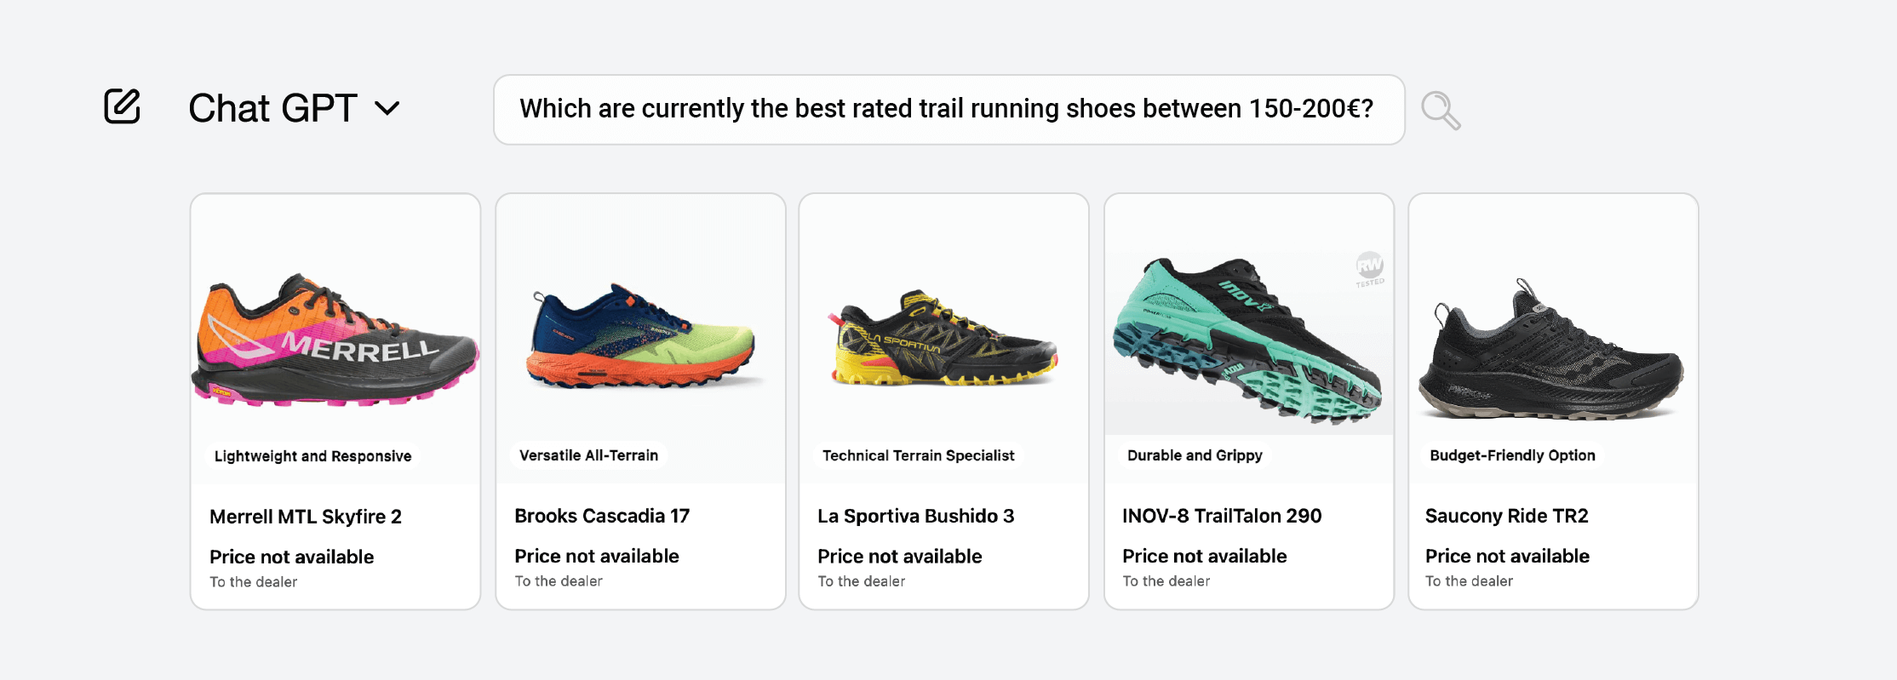Select the "Durable and Grippy" tag
This screenshot has width=1897, height=680.
click(x=1195, y=455)
